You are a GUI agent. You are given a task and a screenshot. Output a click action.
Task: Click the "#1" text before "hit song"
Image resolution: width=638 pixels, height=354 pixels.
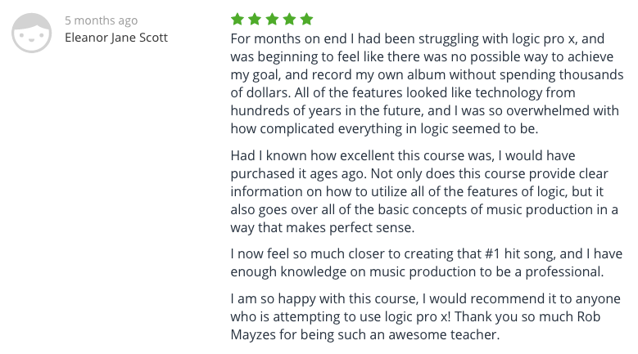[x=492, y=253]
